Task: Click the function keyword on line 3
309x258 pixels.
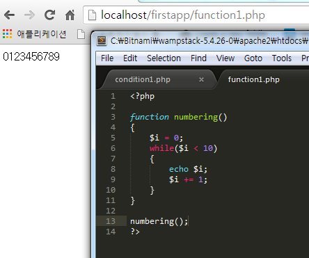Action: 150,117
